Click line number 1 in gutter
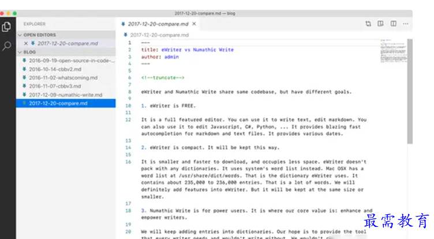Screen dimensions: 434x239 pos(129,43)
